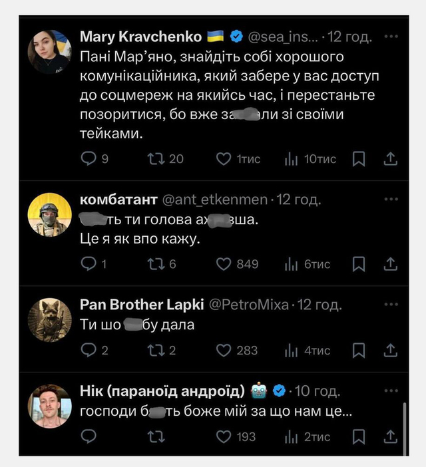Reply to комбатант's tweet

pos(89,264)
